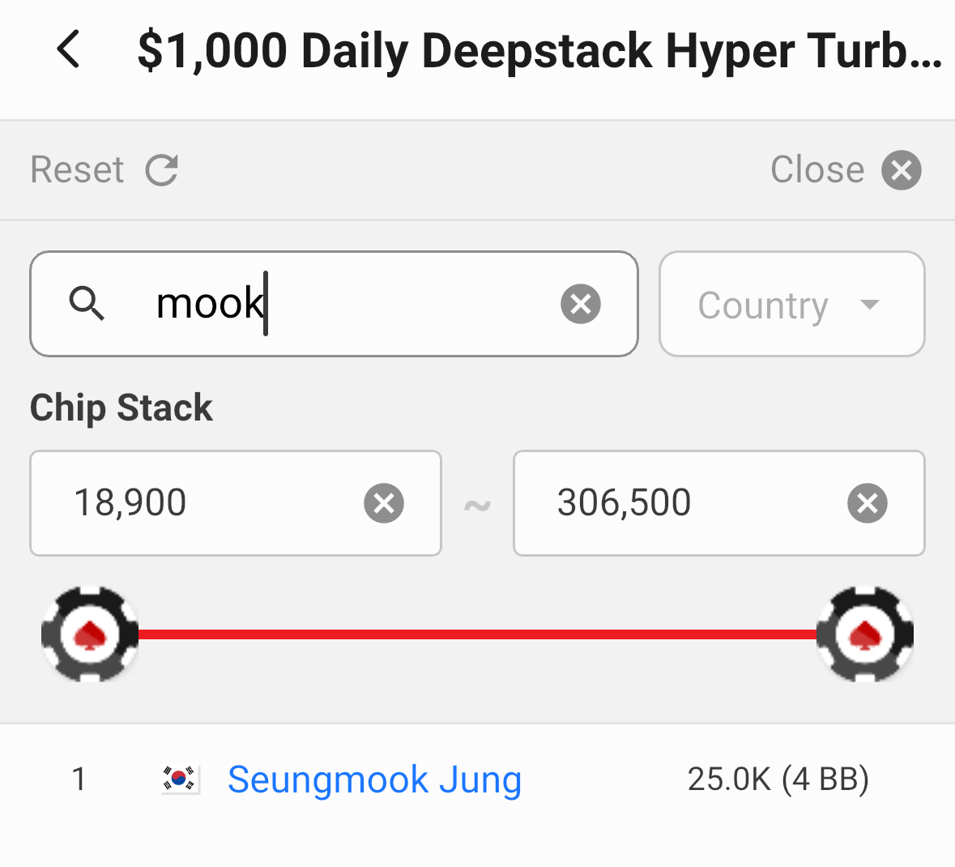Image resolution: width=955 pixels, height=867 pixels.
Task: Click the 25.0K (4 BB) chip count
Action: pyautogui.click(x=778, y=779)
